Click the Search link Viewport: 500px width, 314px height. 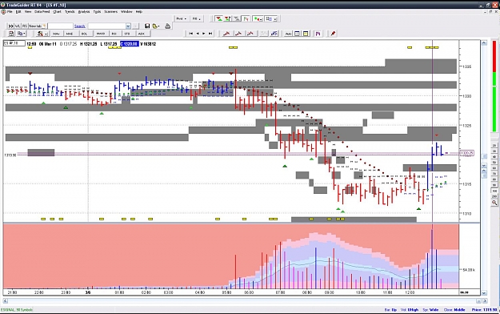click(x=80, y=26)
